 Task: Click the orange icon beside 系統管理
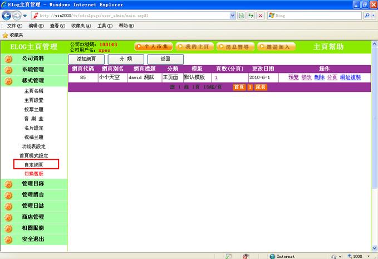[8, 70]
